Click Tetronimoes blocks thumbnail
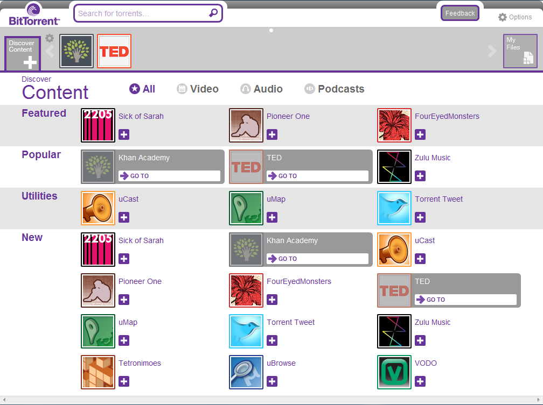The height and width of the screenshot is (405, 543). click(x=98, y=372)
